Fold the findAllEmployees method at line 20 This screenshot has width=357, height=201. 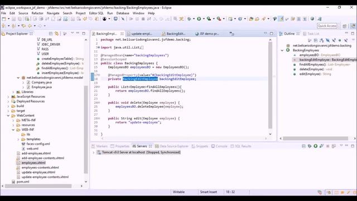pos(99,87)
